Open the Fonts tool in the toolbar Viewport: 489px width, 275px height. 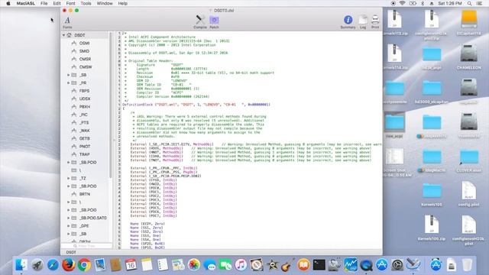coord(67,22)
